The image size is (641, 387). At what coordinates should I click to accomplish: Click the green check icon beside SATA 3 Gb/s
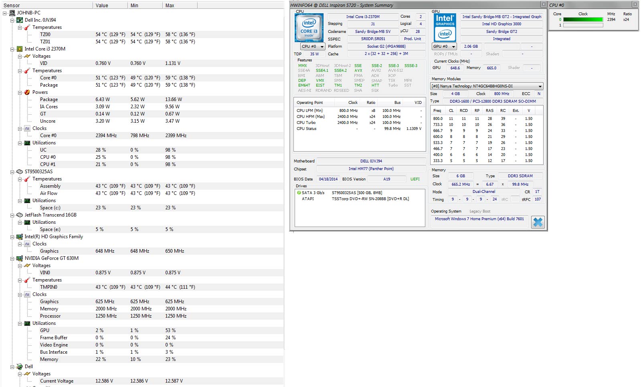[x=299, y=193]
